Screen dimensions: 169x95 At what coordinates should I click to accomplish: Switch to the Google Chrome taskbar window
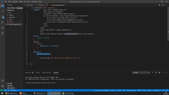click(x=68, y=93)
